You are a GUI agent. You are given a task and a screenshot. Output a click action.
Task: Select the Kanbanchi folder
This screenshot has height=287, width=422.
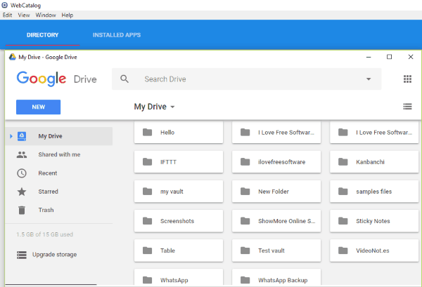coord(374,162)
